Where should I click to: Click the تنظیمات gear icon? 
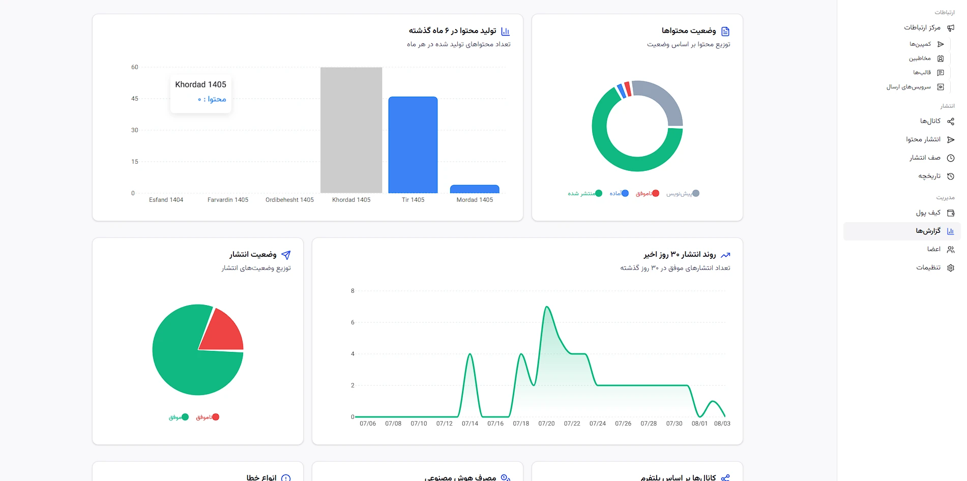(950, 268)
